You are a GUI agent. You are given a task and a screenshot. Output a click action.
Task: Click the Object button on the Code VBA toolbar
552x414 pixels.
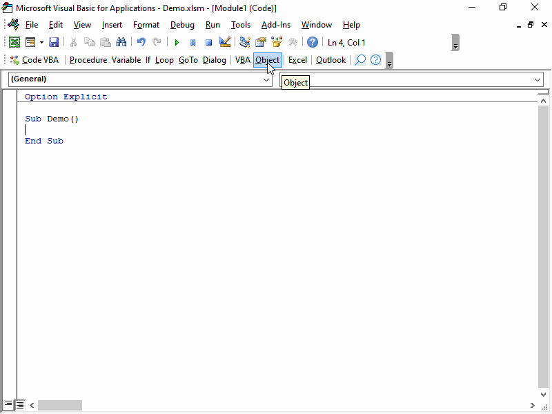point(268,60)
